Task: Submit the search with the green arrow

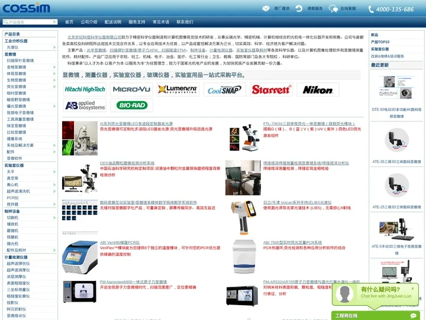Action: coord(55,22)
